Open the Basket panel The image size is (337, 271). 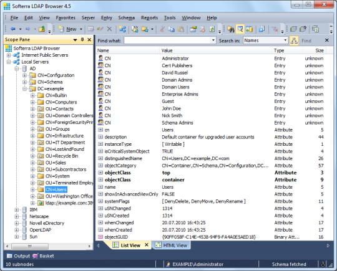click(43, 256)
